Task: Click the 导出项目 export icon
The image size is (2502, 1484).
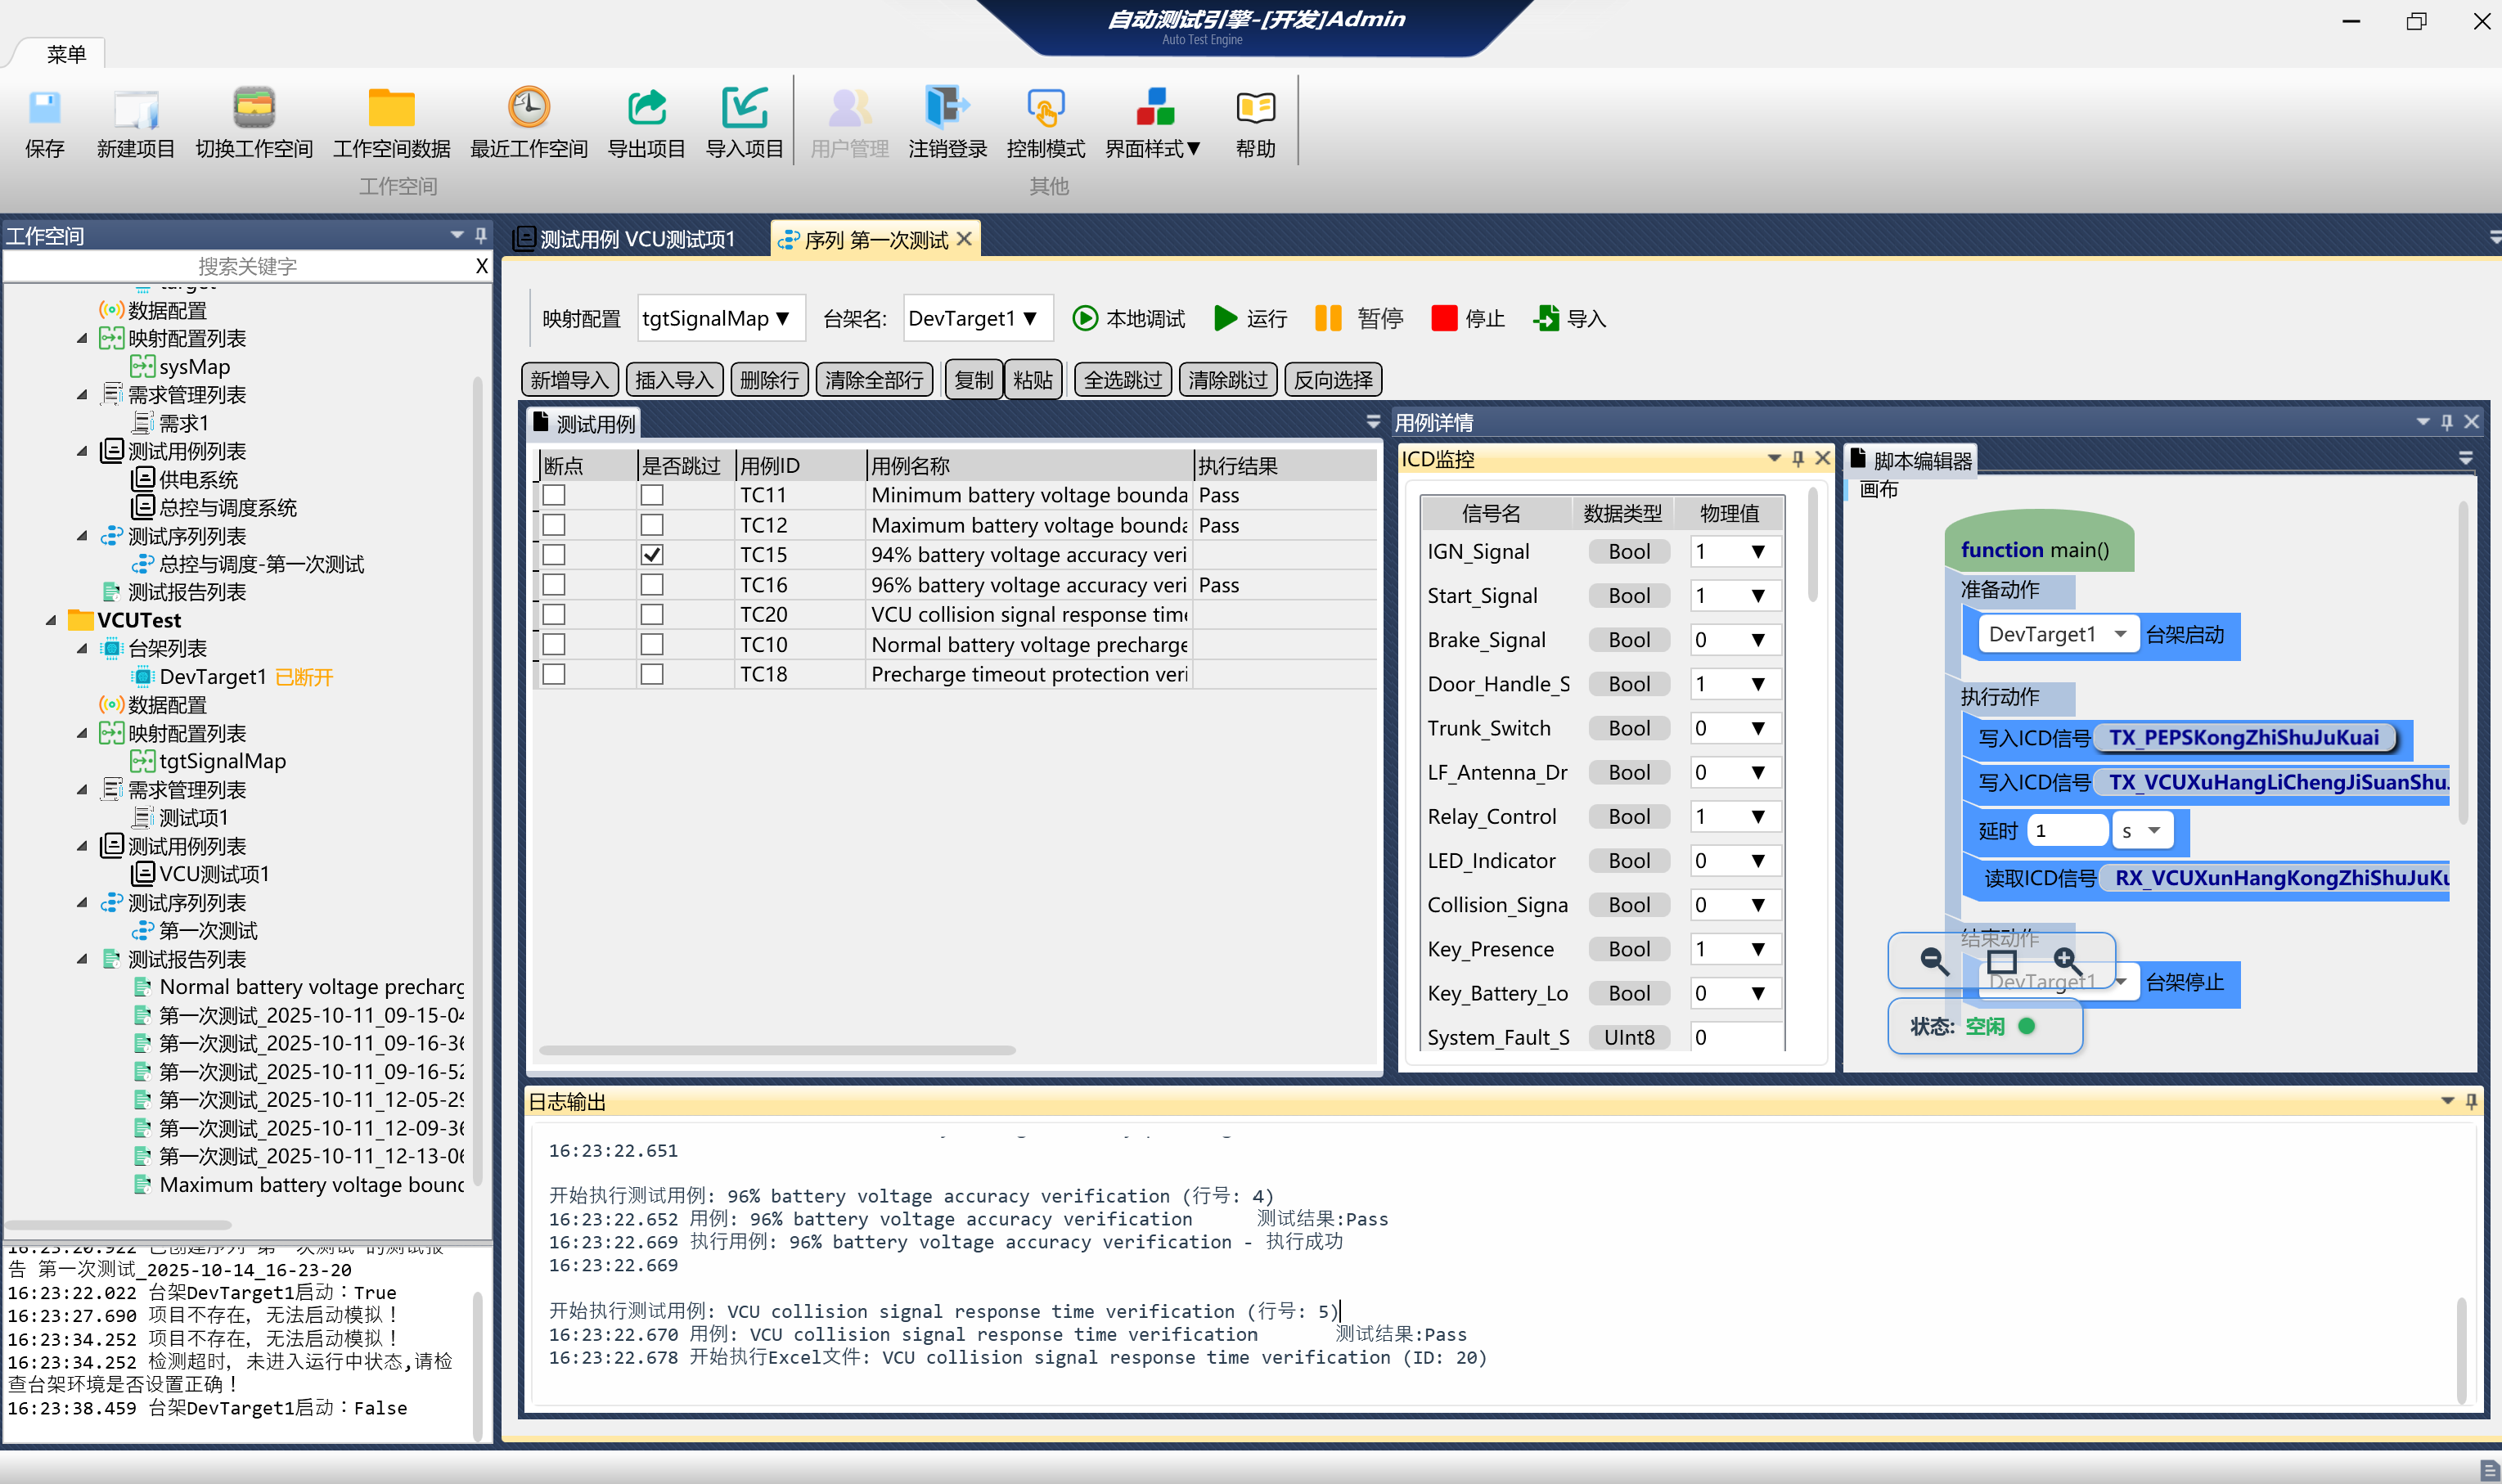Action: coord(646,108)
